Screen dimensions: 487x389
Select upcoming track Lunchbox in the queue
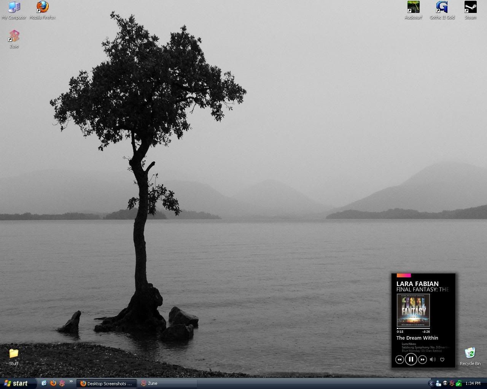409,344
